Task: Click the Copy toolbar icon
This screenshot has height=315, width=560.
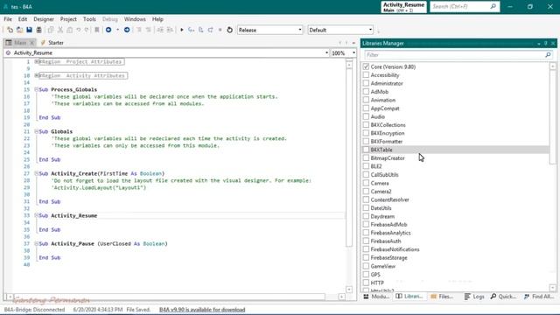Action: tap(51, 30)
